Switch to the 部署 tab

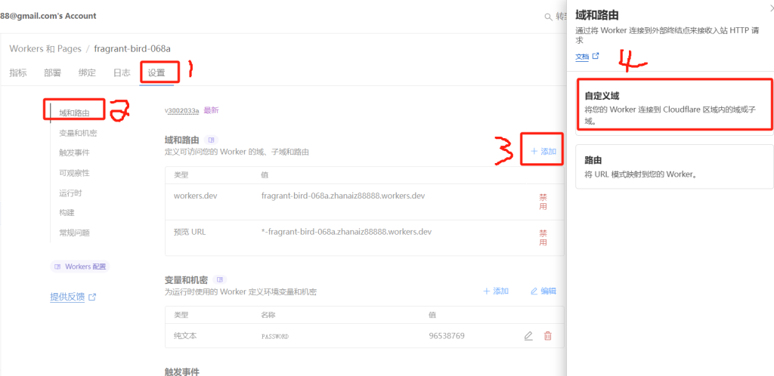coord(52,73)
